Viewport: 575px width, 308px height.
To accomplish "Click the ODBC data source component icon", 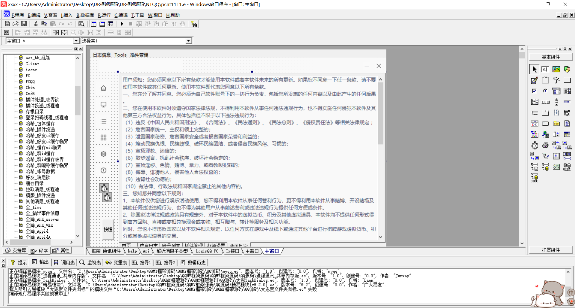I will point(567,167).
